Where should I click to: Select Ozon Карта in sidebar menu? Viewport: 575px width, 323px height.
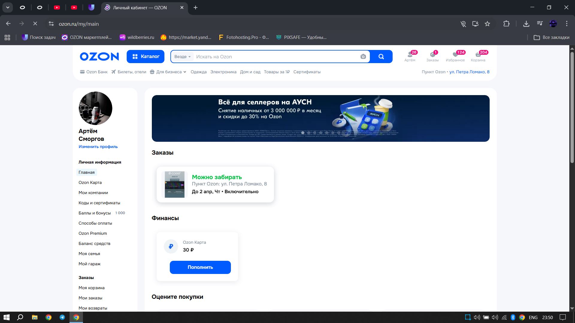(90, 182)
